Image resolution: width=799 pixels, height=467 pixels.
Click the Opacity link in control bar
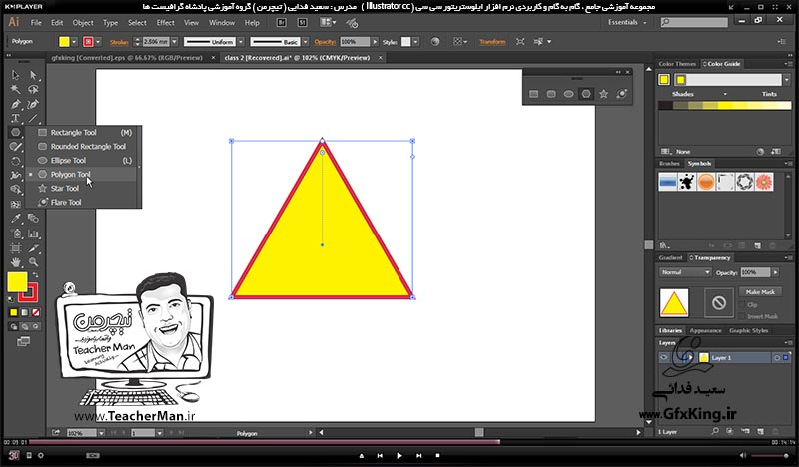pos(325,42)
